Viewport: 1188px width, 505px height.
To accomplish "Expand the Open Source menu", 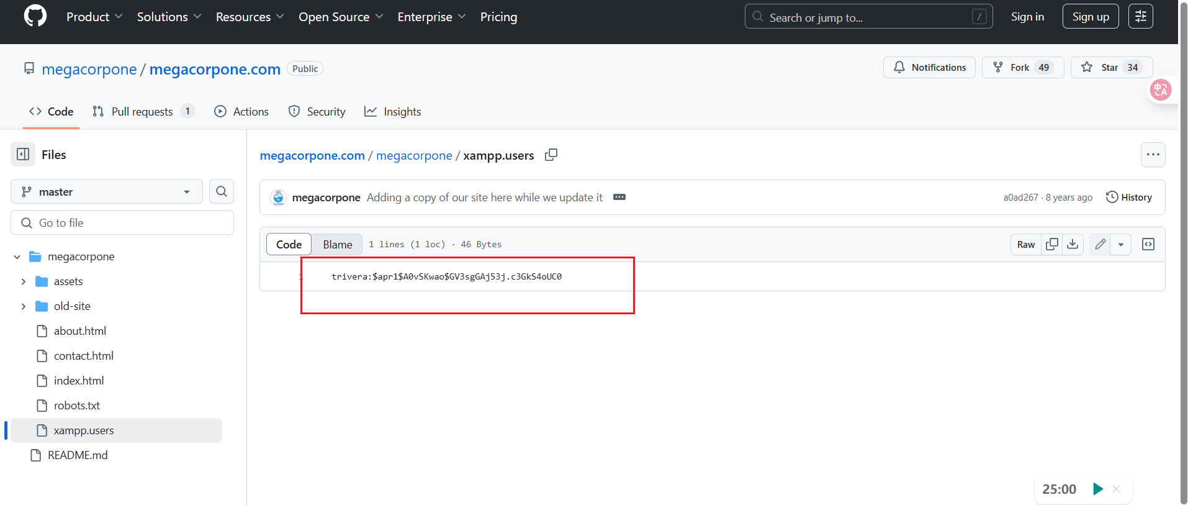I will click(341, 17).
